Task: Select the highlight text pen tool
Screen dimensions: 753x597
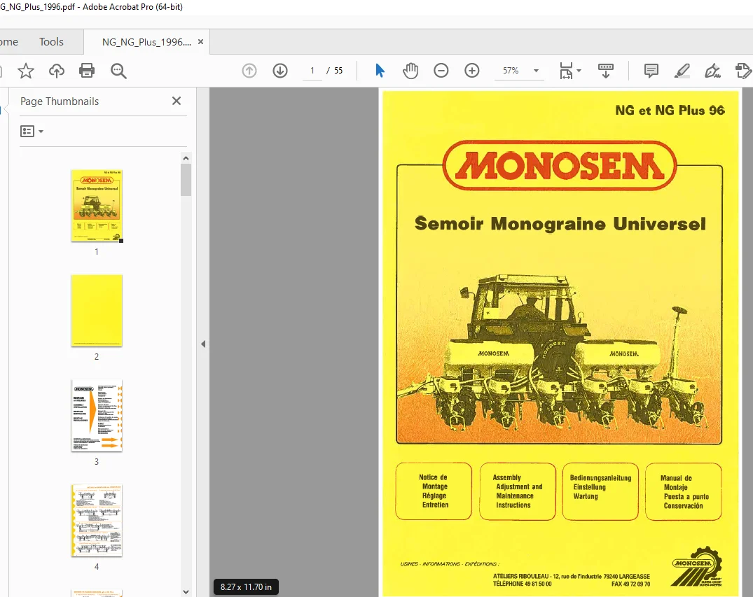Action: tap(682, 71)
